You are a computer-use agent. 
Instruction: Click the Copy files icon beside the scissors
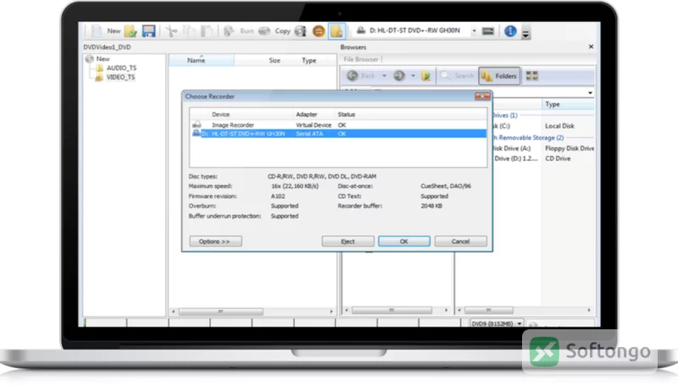pos(189,30)
